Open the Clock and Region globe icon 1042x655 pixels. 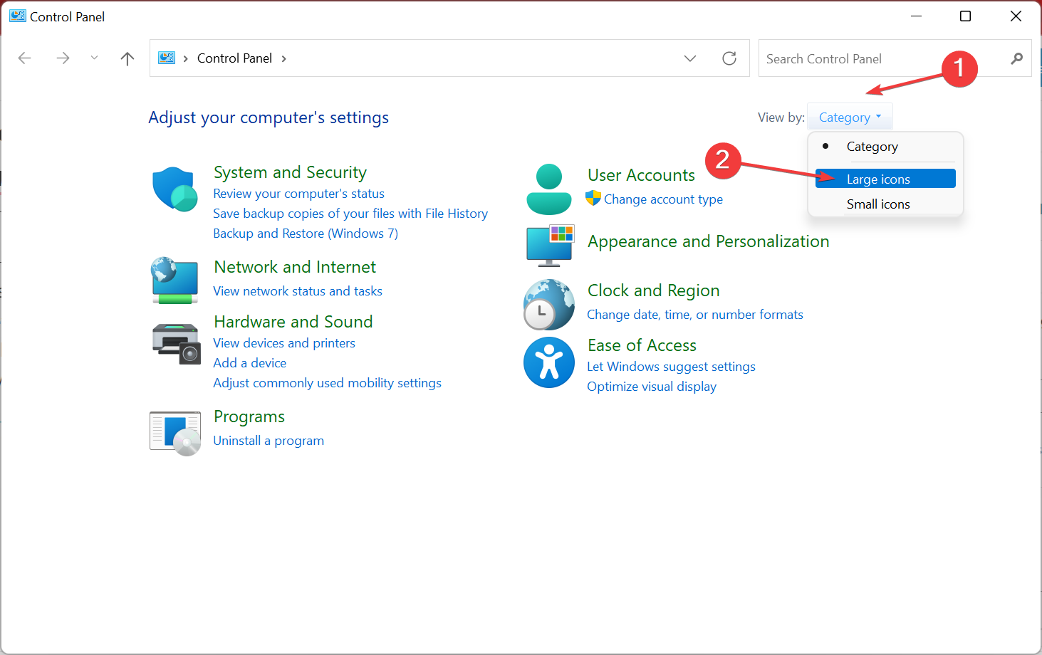tap(549, 305)
